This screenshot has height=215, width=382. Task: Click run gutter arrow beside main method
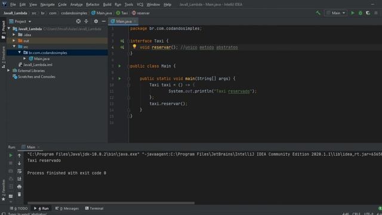pos(119,78)
